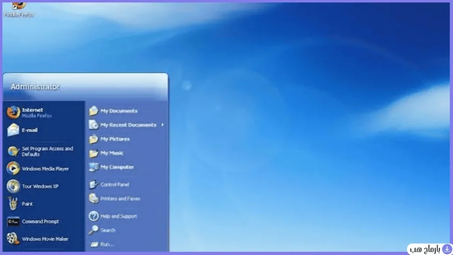Click the Windows Movie Maker film reel icon
This screenshot has height=255, width=453.
(13, 239)
